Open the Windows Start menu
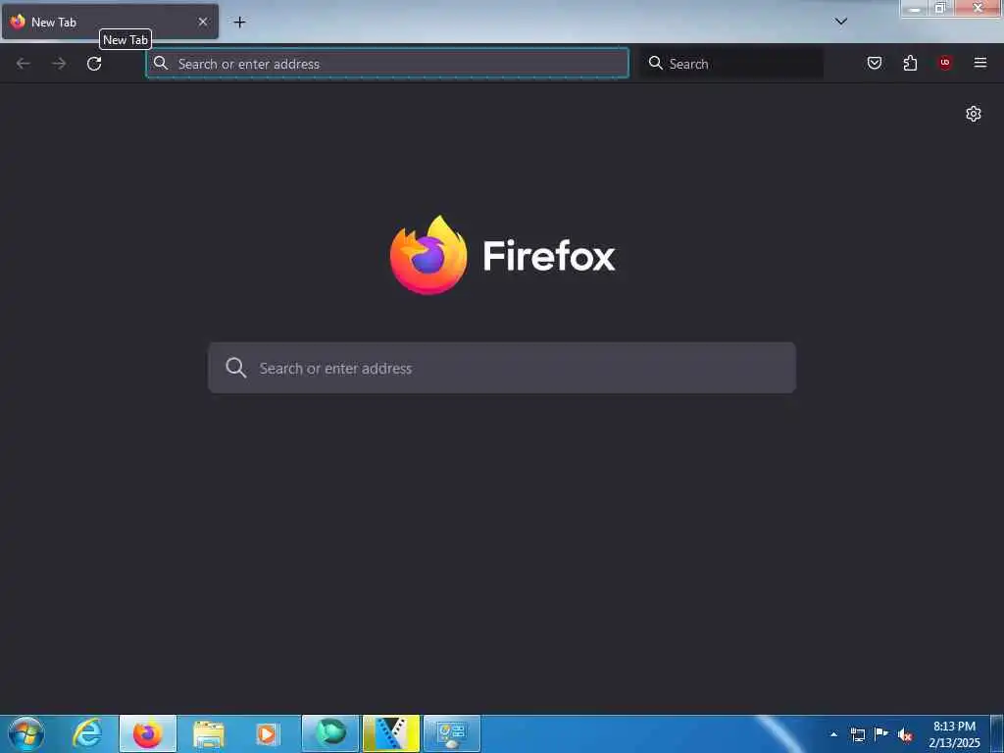This screenshot has height=753, width=1004. [26, 733]
